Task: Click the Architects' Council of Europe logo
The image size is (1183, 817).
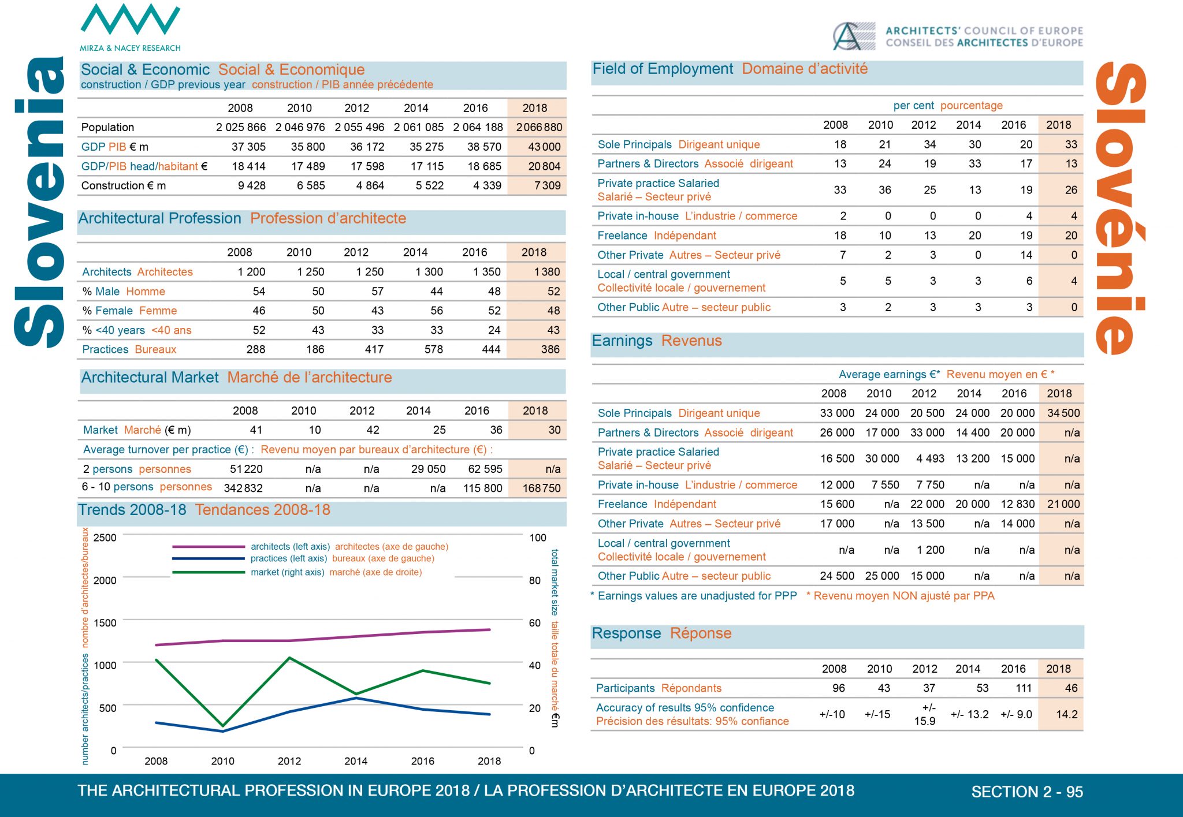Action: pyautogui.click(x=958, y=36)
